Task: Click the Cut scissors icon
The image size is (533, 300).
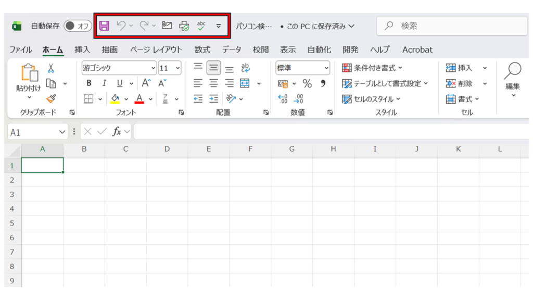Action: point(51,68)
